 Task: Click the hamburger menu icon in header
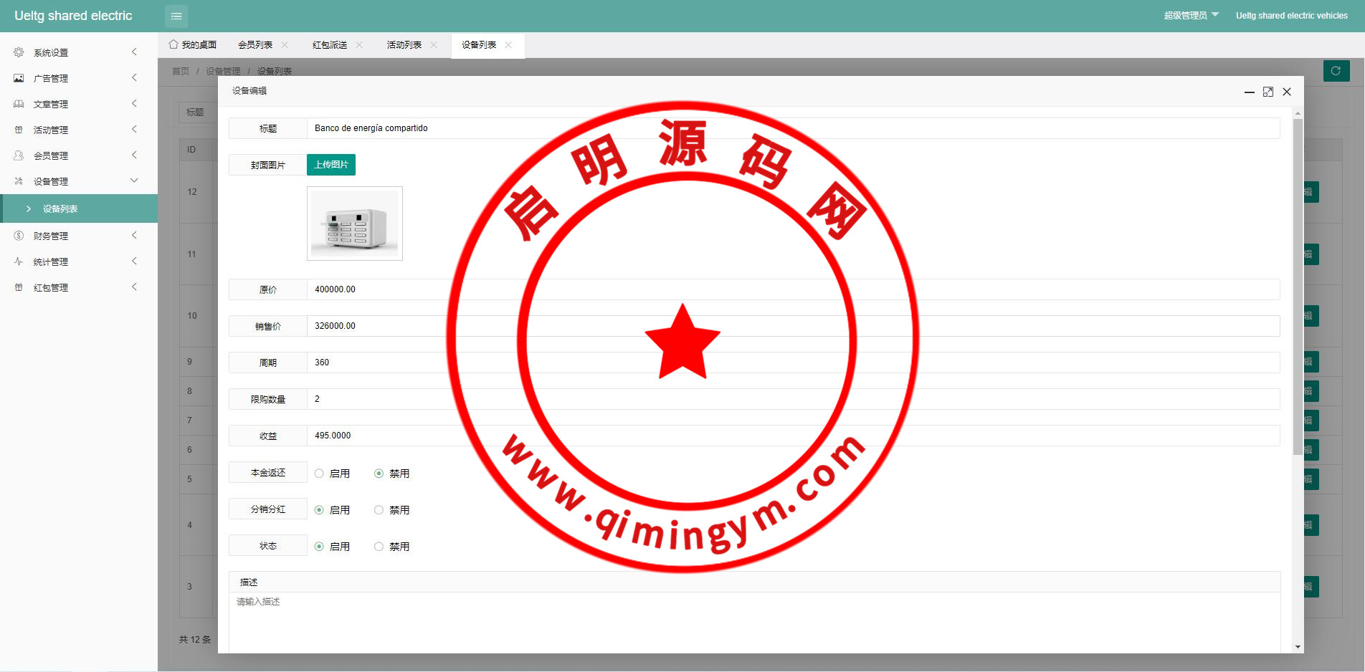point(176,16)
